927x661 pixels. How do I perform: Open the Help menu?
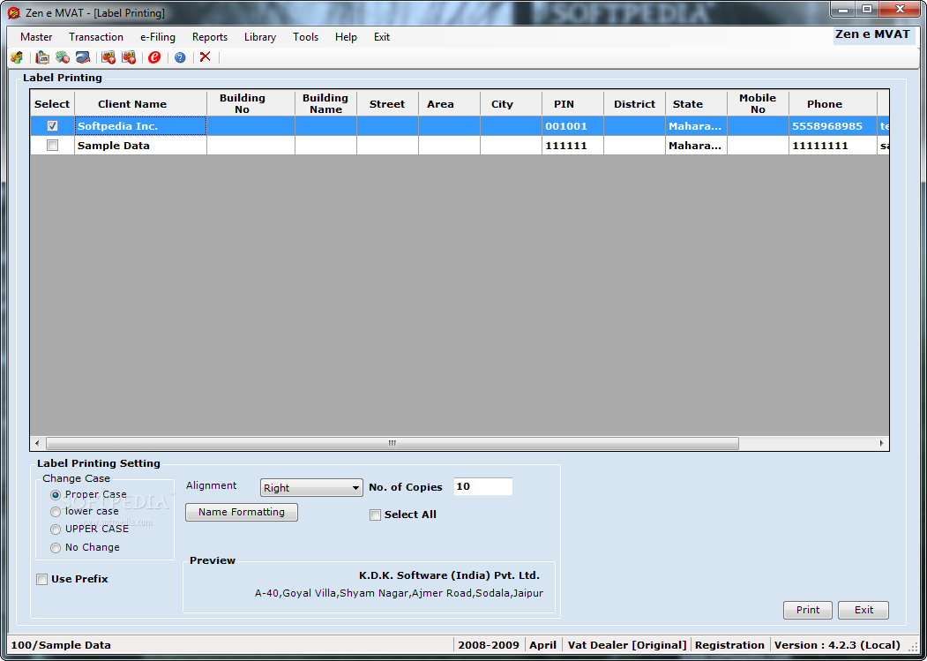coord(346,37)
